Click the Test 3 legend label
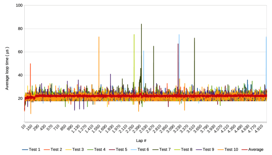 [x=78, y=150]
